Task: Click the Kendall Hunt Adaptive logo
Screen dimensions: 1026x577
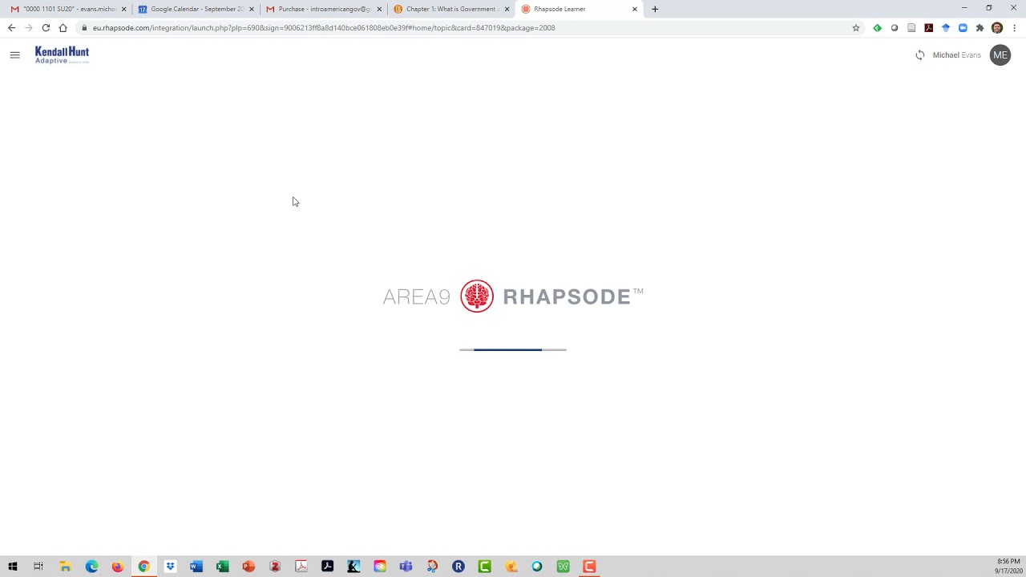Action: pyautogui.click(x=62, y=55)
